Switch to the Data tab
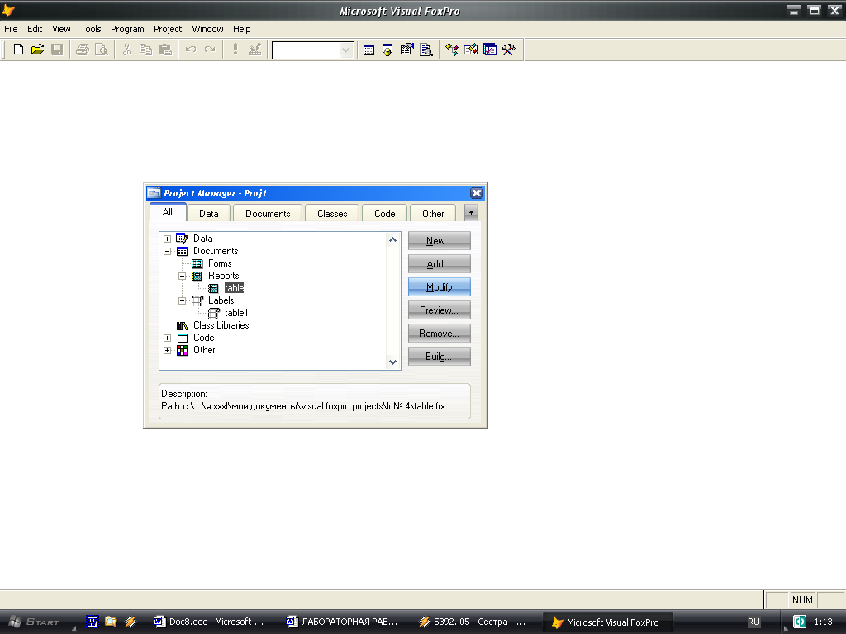This screenshot has width=846, height=634. click(x=209, y=214)
